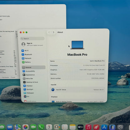Open Menu Bar settings in the sidebar
Screen dimensions: 130x130
point(28,78)
